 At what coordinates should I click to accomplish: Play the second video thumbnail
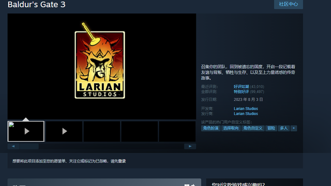pyautogui.click(x=64, y=131)
